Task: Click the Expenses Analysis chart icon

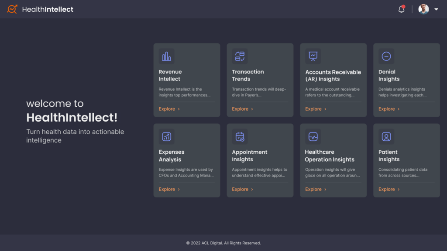Action: click(166, 136)
